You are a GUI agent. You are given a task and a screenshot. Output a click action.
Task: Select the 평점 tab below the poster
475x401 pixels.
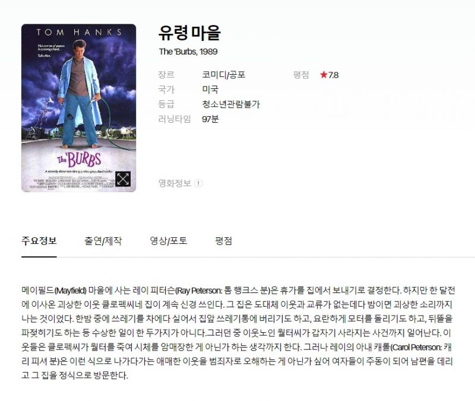(224, 241)
